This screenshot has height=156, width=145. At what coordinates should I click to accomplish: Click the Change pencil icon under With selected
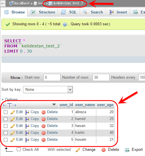click(x=78, y=150)
